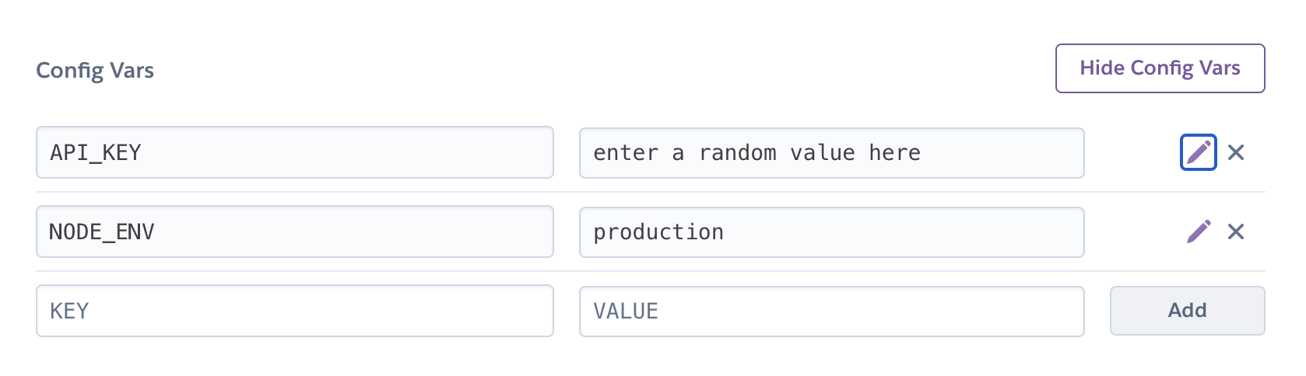Click the Hide Config Vars button
The image size is (1306, 376).
[1160, 68]
